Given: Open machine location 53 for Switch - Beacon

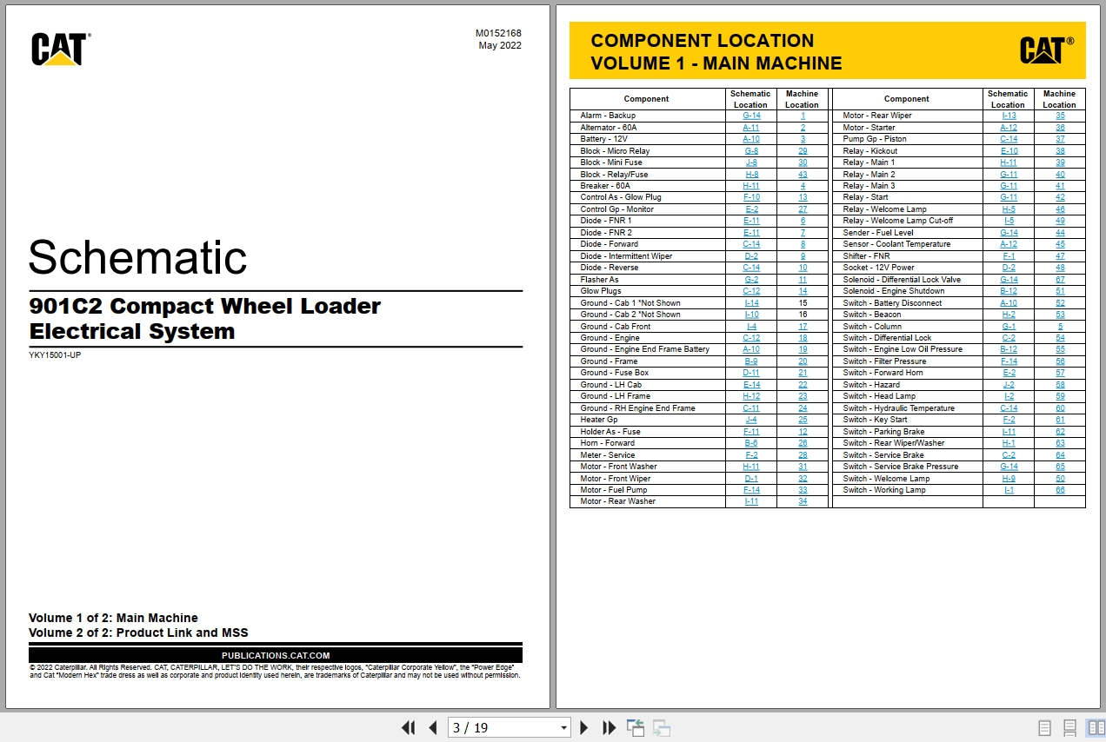Looking at the screenshot, I should pyautogui.click(x=1060, y=315).
